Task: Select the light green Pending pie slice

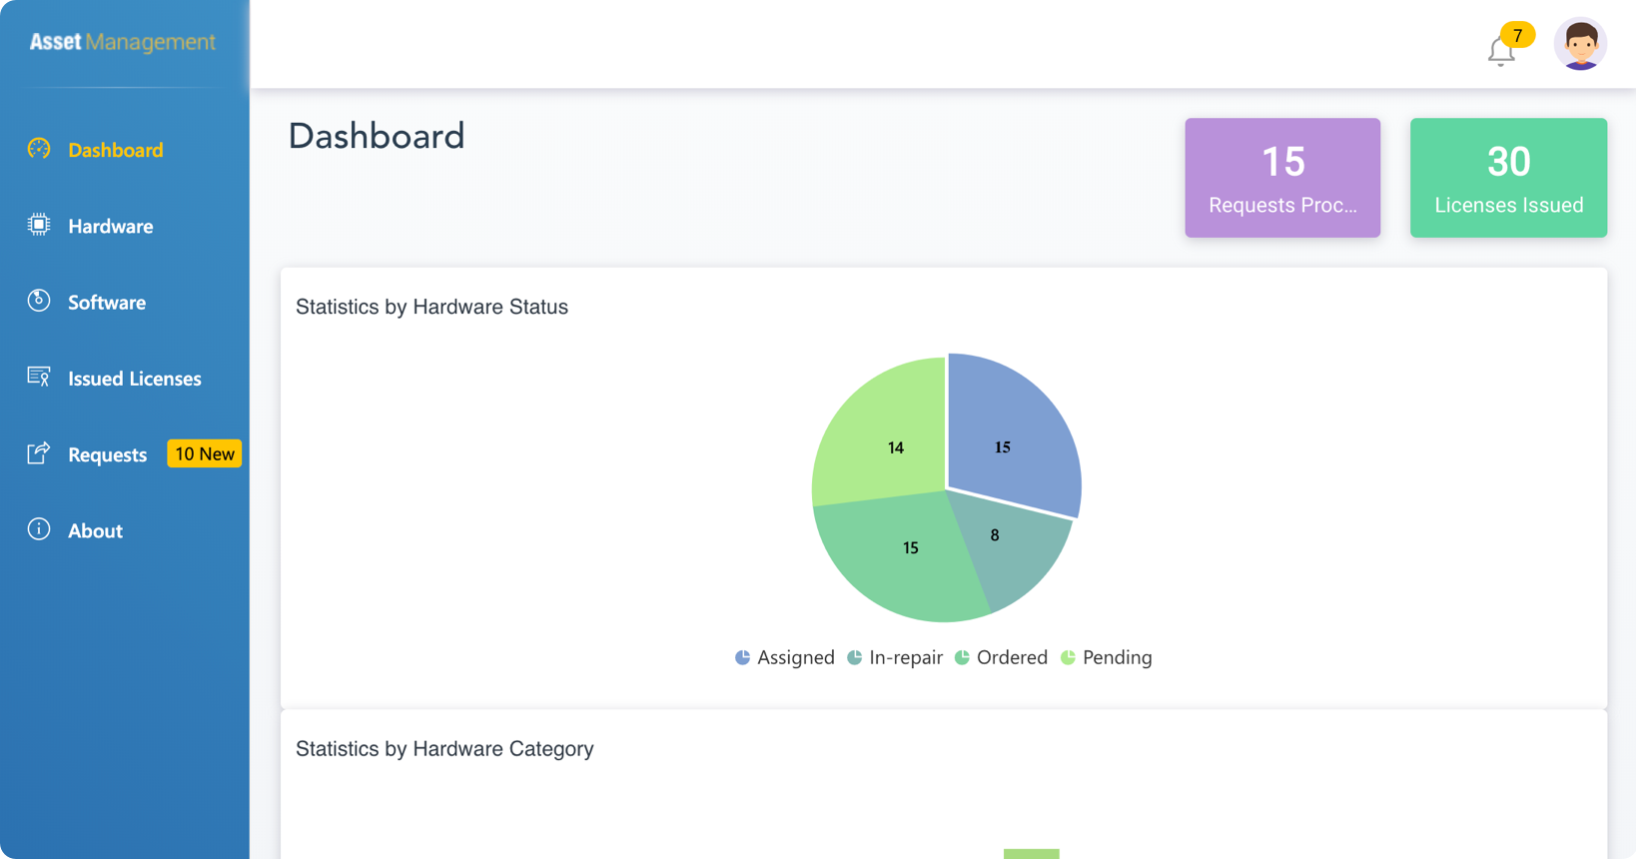Action: (884, 439)
